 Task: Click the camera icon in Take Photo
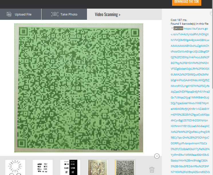pyautogui.click(x=55, y=14)
